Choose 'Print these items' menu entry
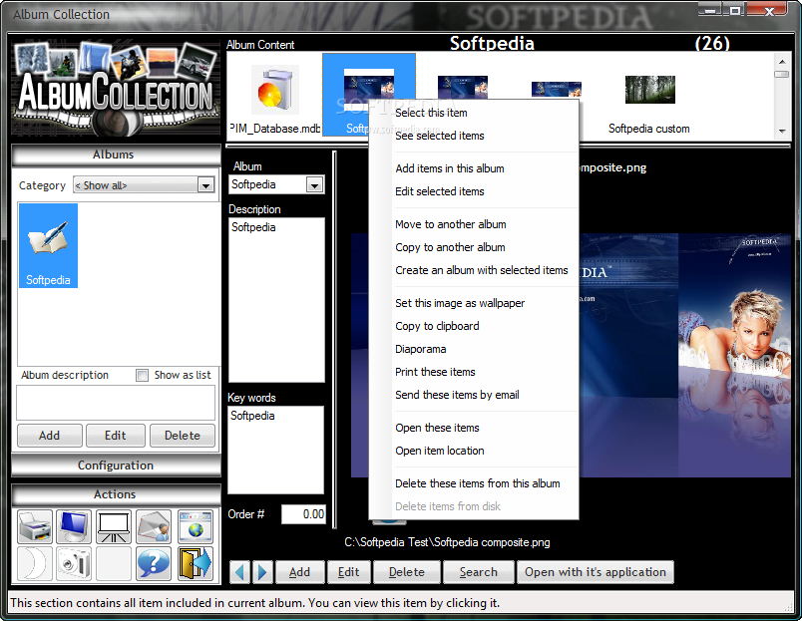Image resolution: width=802 pixels, height=621 pixels. 435,372
